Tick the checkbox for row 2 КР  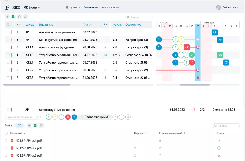[x=8, y=40]
